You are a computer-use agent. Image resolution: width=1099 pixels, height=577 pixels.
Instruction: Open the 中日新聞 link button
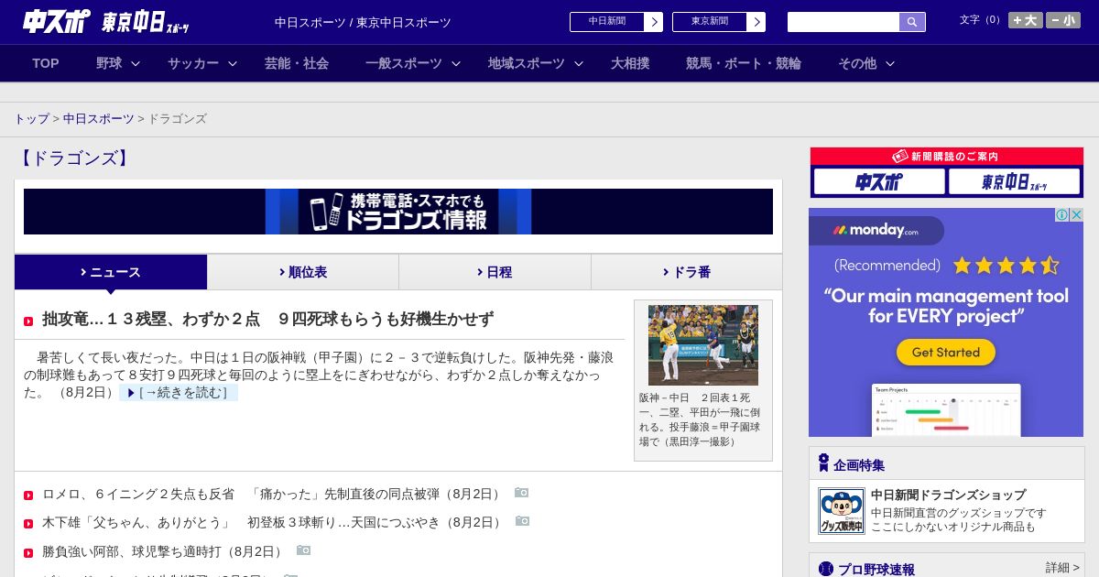tap(607, 22)
